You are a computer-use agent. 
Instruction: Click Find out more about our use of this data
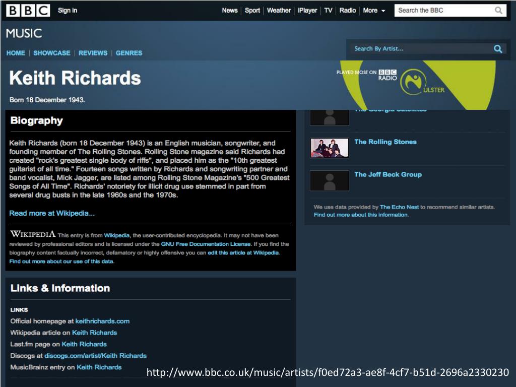tap(61, 262)
